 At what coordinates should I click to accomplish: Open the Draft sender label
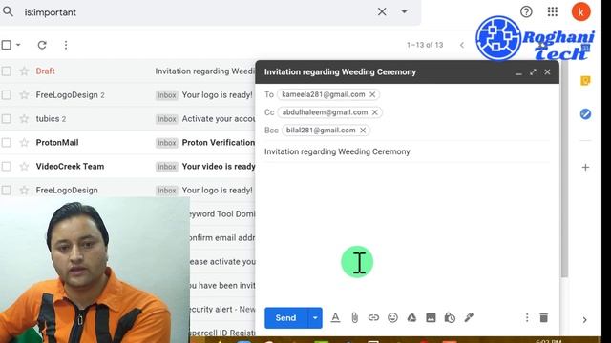45,71
